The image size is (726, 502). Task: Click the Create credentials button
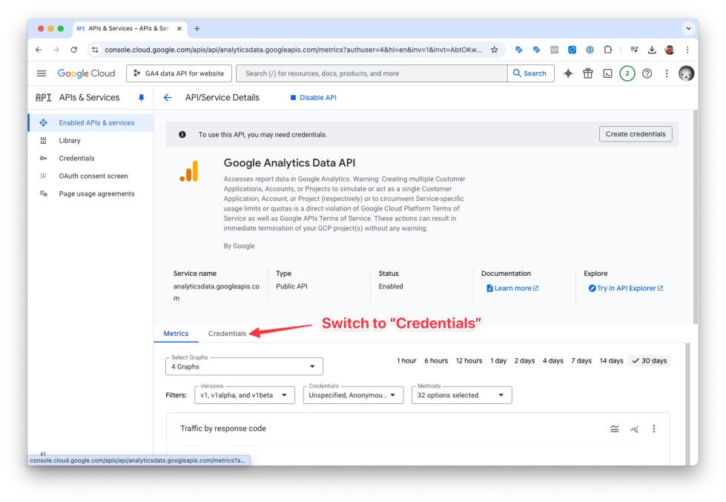click(636, 133)
